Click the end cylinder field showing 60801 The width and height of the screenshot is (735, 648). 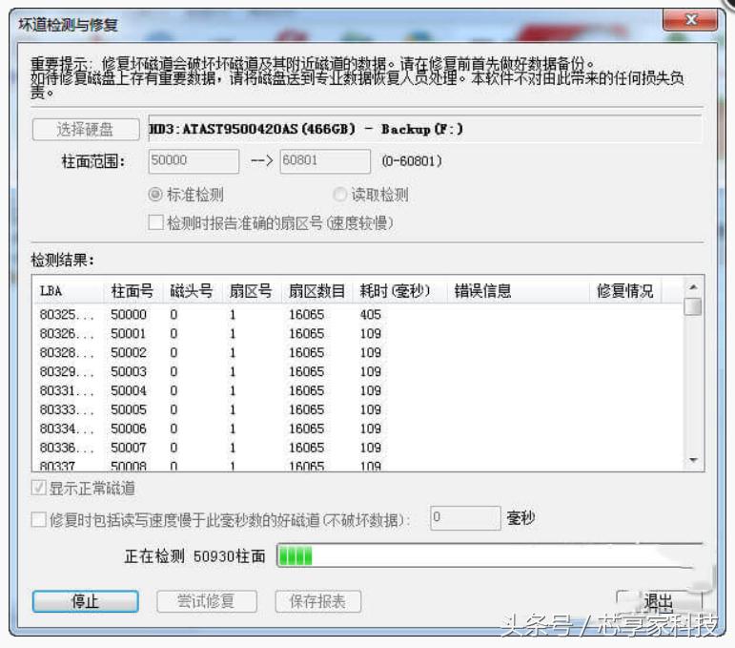pyautogui.click(x=325, y=161)
